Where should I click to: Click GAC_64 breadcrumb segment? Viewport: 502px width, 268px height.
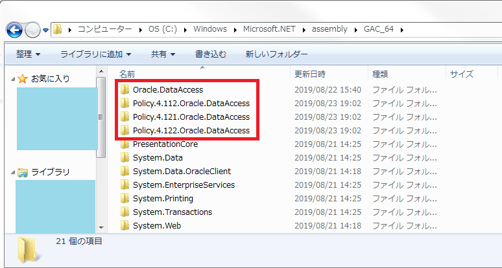(378, 29)
